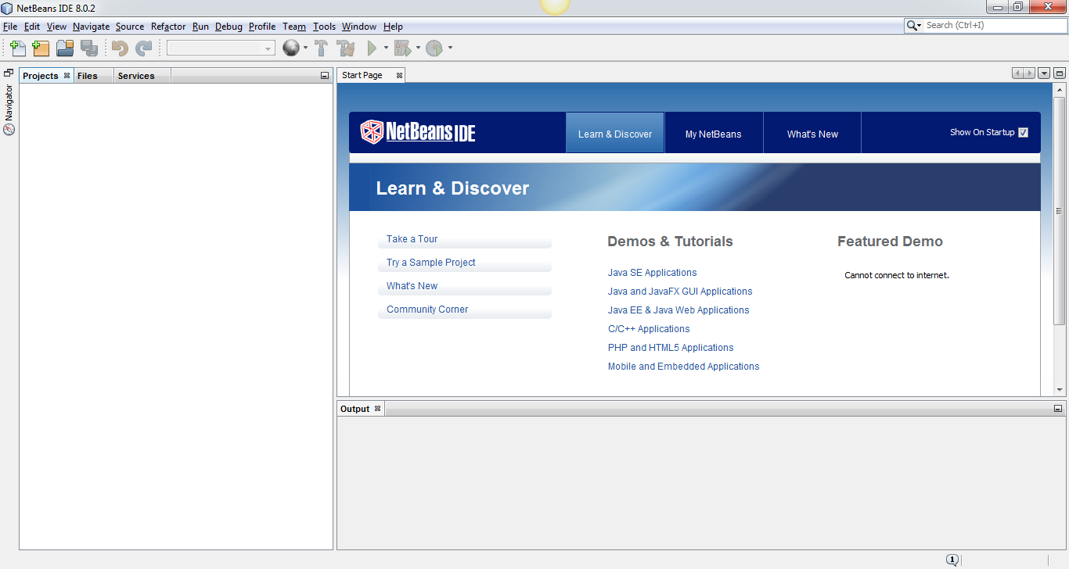Screen dimensions: 1069x569
Task: Switch to the Files tab
Action: point(94,76)
